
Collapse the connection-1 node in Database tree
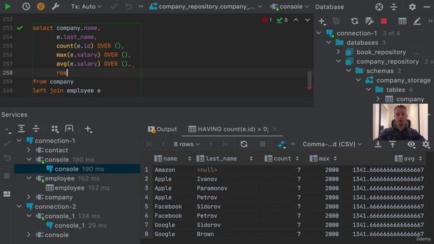point(319,33)
